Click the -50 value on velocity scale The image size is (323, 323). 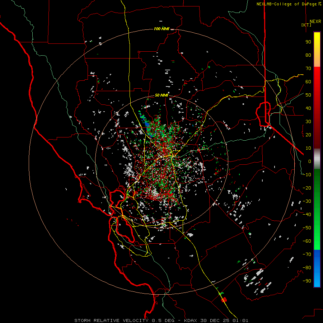[307, 228]
